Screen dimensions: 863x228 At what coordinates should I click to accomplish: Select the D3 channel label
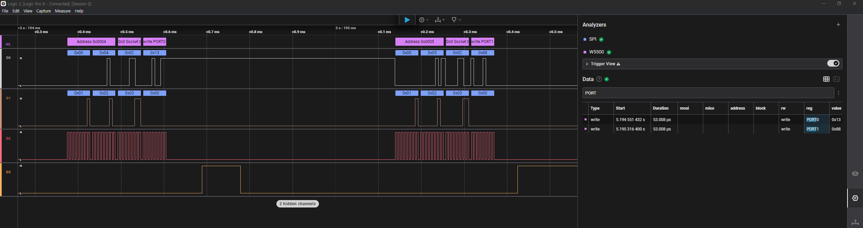click(8, 172)
